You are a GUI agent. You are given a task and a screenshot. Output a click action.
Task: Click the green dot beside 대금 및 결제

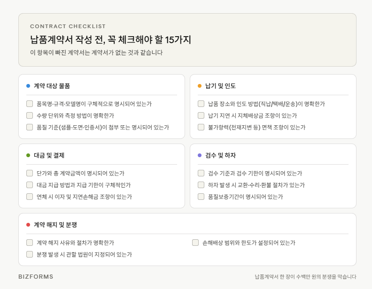(x=28, y=155)
